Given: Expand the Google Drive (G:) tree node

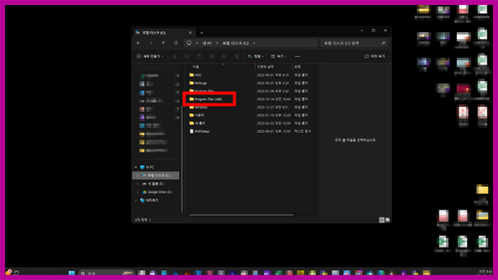Looking at the screenshot, I should click(138, 192).
